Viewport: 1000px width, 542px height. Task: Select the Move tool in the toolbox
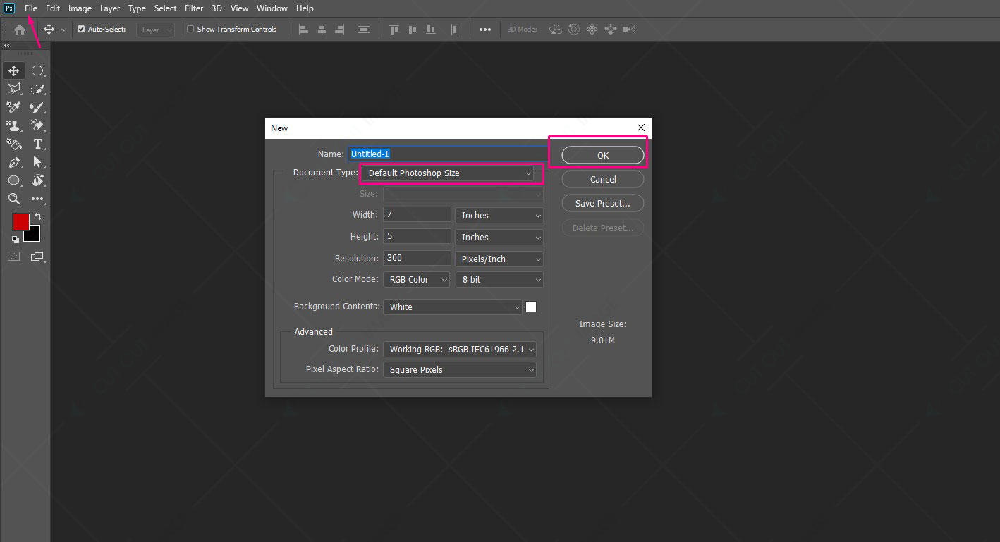click(x=13, y=70)
